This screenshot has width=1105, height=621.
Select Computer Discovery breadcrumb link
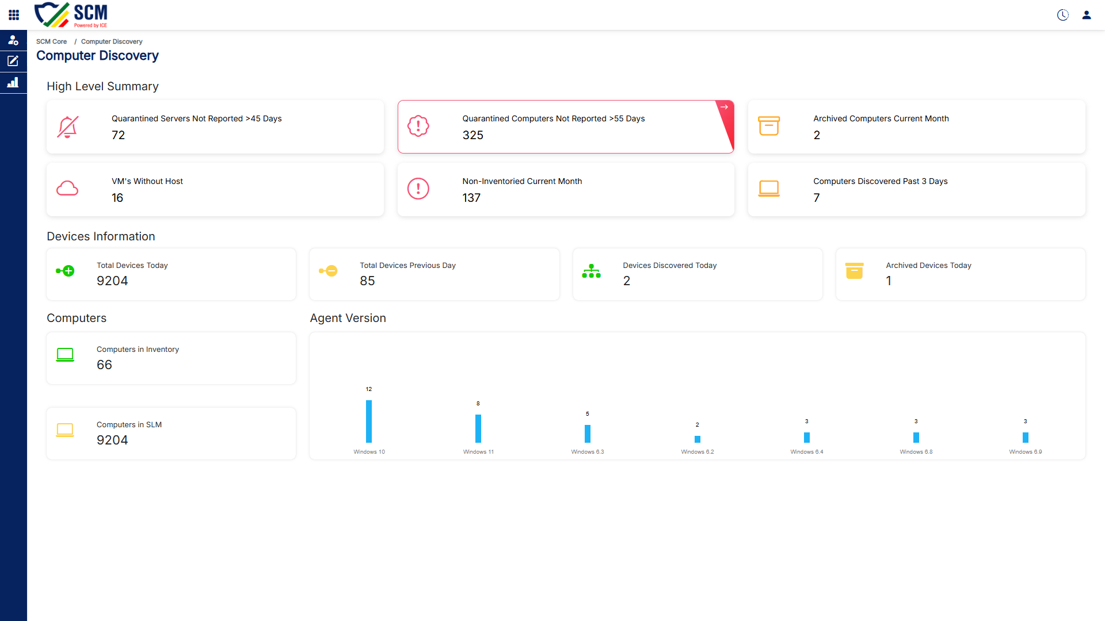[112, 41]
